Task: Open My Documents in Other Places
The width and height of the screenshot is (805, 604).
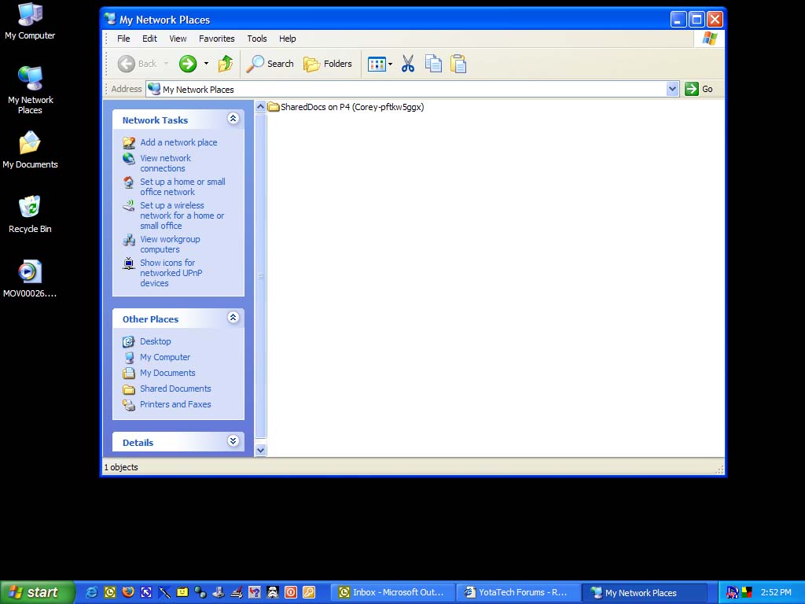Action: tap(167, 374)
